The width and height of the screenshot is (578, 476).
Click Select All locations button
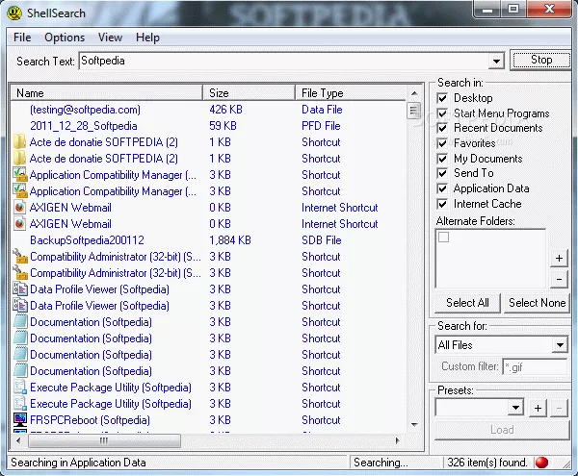click(467, 303)
